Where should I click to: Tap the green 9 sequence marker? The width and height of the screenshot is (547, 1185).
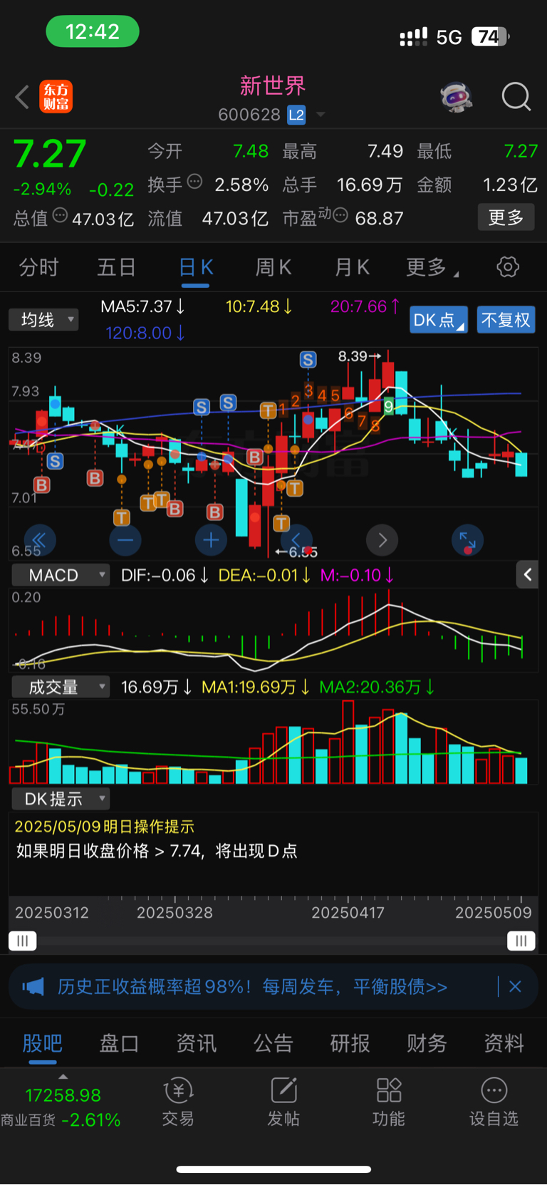pos(389,406)
